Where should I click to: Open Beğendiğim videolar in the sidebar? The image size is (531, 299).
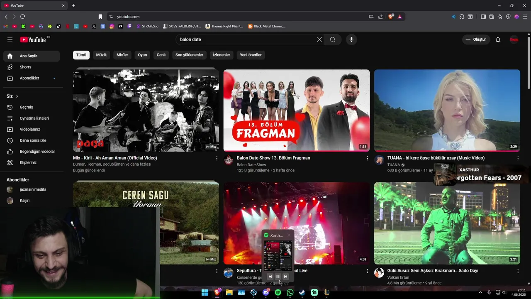32,152
